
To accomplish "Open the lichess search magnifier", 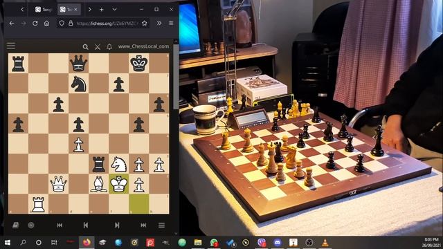I will tap(85, 47).
